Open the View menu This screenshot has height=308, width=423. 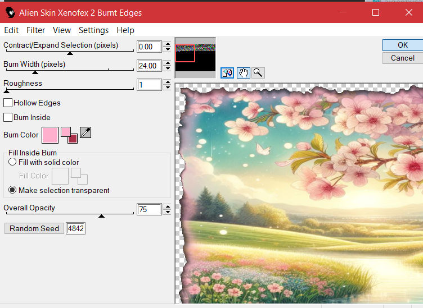pos(62,30)
